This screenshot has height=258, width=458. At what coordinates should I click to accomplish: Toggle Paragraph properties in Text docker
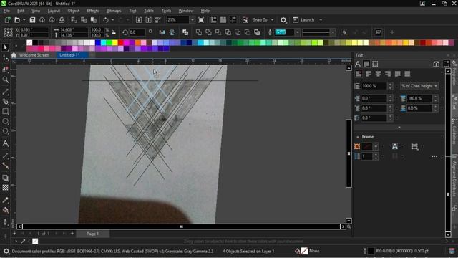366,64
